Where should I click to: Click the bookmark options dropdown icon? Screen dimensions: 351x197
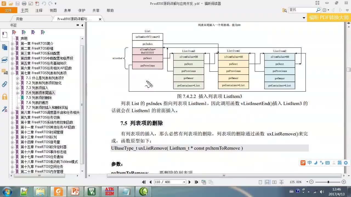(43, 32)
